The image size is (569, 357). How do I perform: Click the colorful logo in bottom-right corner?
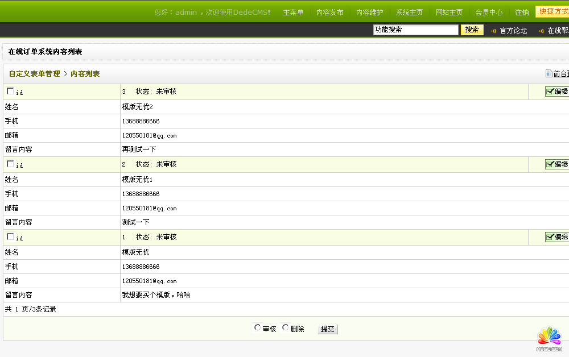pos(549,338)
